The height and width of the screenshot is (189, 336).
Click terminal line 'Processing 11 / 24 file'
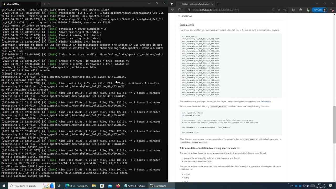(x=64, y=173)
